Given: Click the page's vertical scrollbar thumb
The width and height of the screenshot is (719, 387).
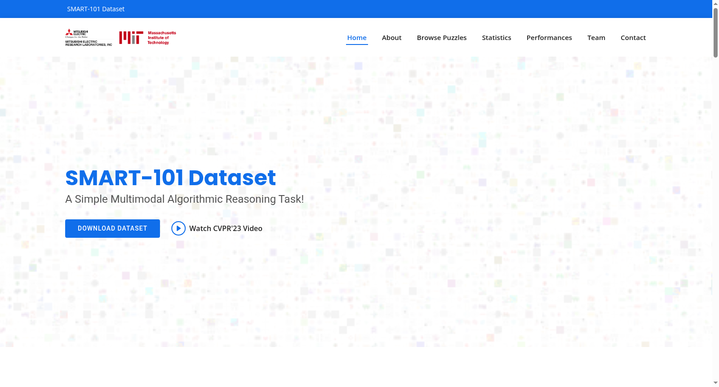Looking at the screenshot, I should (715, 32).
